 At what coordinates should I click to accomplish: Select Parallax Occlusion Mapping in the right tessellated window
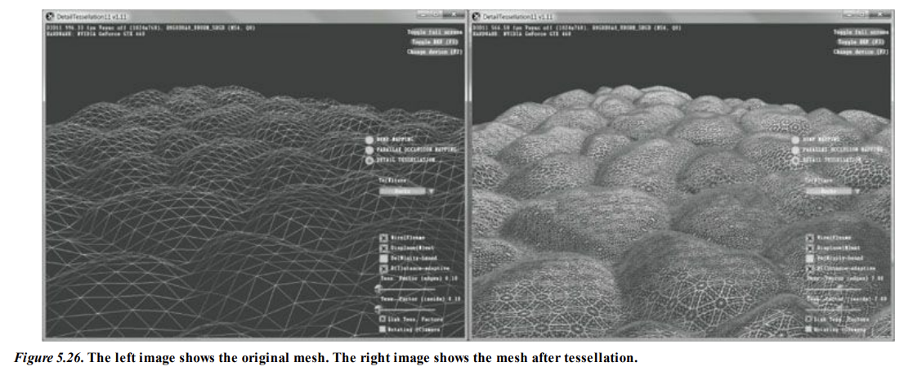(x=795, y=150)
